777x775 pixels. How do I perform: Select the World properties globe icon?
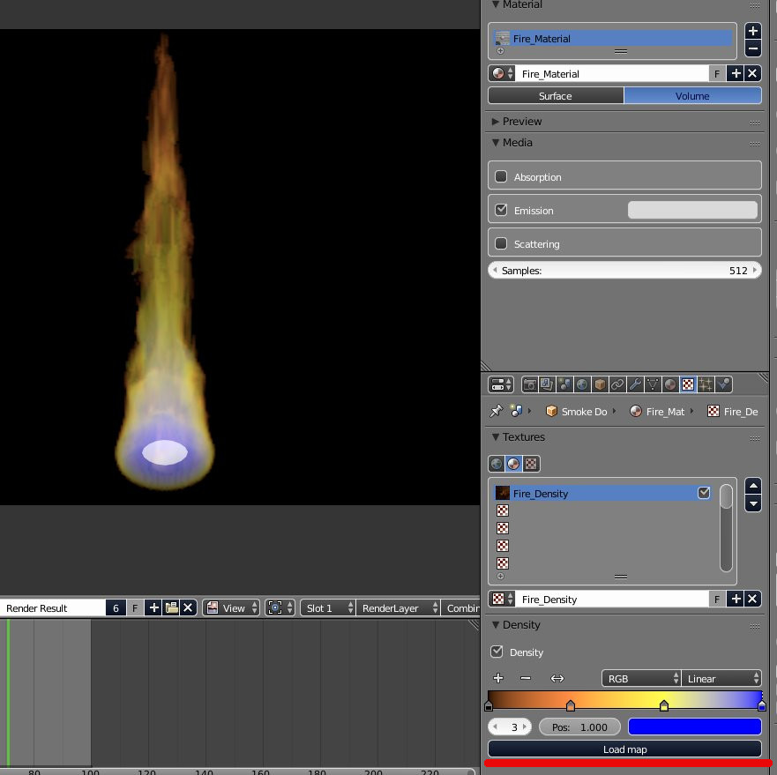582,384
